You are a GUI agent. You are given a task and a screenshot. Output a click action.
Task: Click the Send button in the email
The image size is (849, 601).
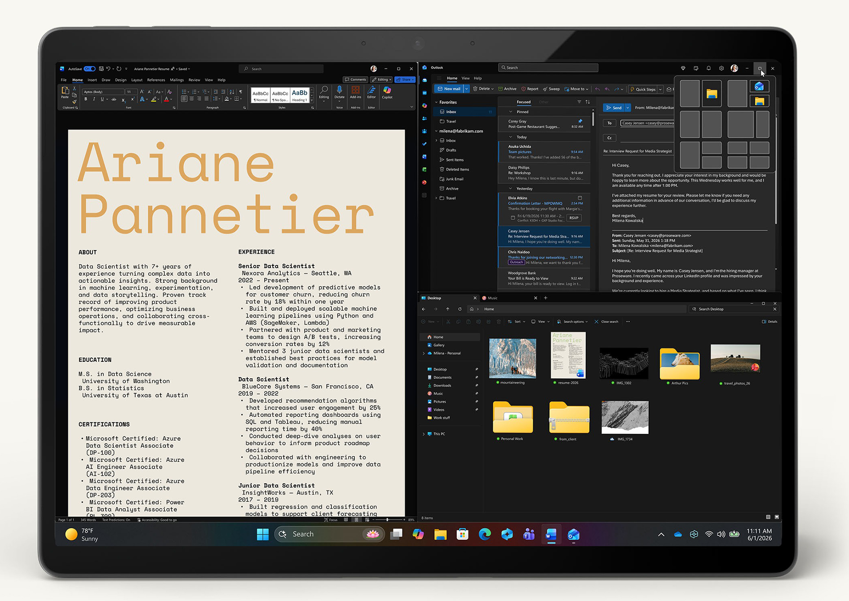pos(614,108)
